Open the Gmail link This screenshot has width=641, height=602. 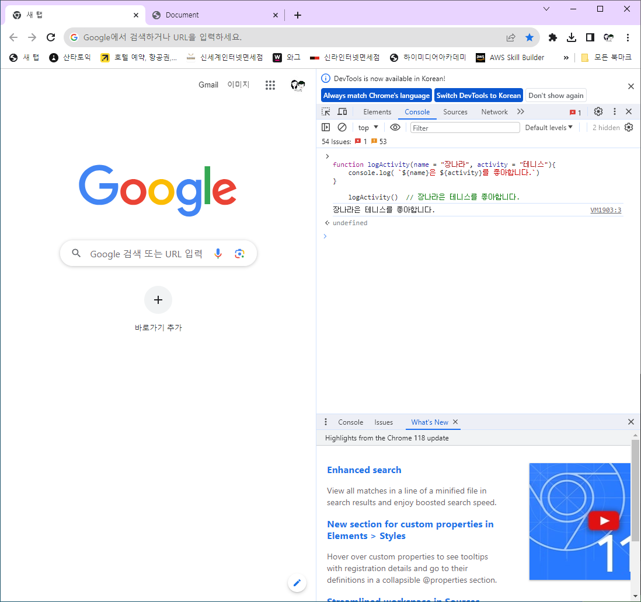pos(208,85)
